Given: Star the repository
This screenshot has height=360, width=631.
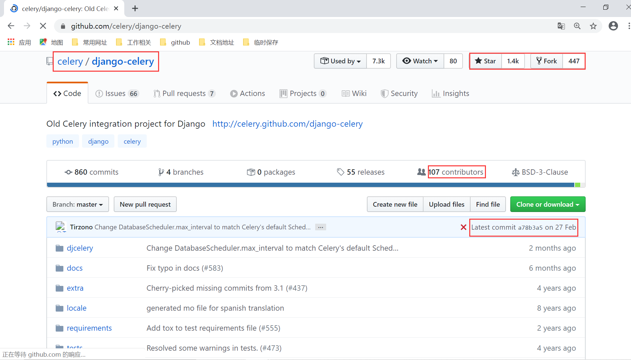Looking at the screenshot, I should point(486,61).
